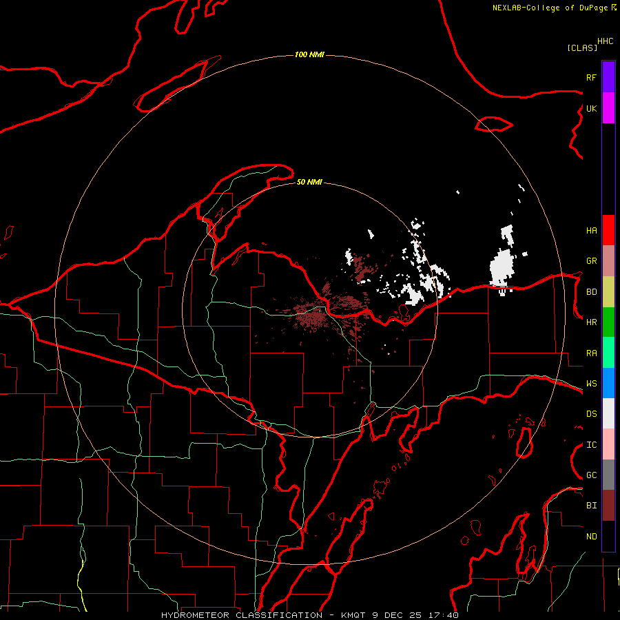Click the HHC product code label
Image resolution: width=620 pixels, height=620 pixels.
606,41
